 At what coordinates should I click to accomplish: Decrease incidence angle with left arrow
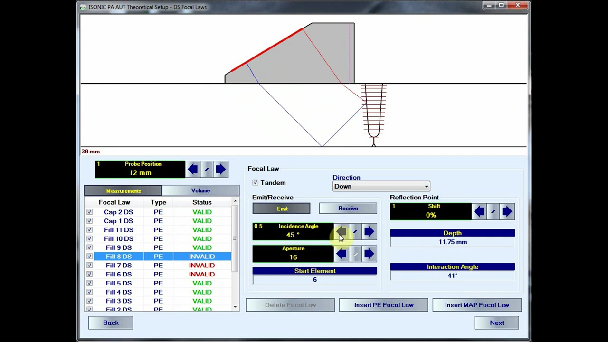[341, 231]
